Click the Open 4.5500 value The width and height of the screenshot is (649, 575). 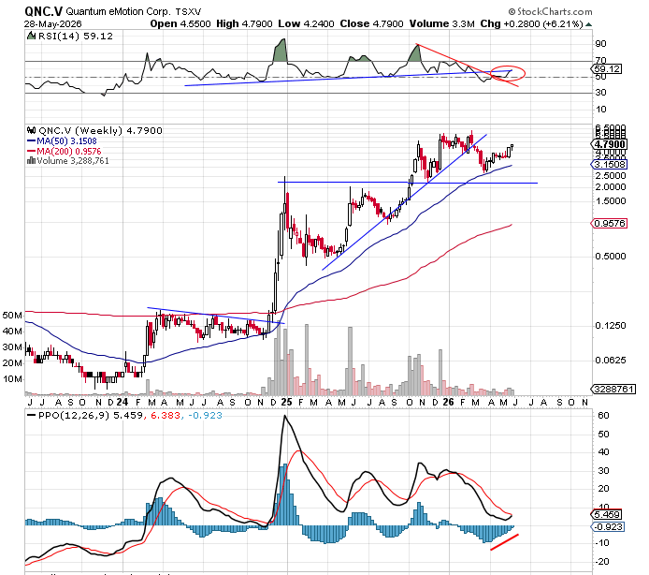(180, 24)
